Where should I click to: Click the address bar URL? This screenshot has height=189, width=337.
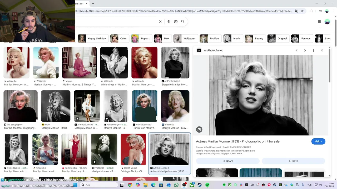[x=184, y=11]
